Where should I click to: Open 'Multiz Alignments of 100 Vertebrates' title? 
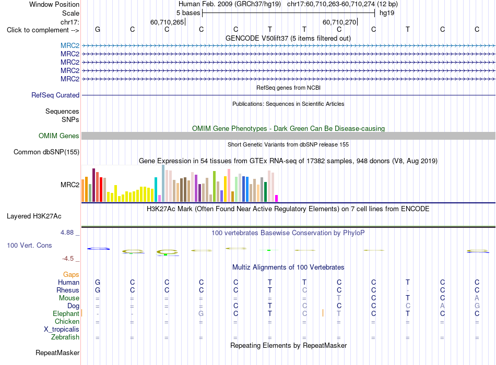point(288,267)
